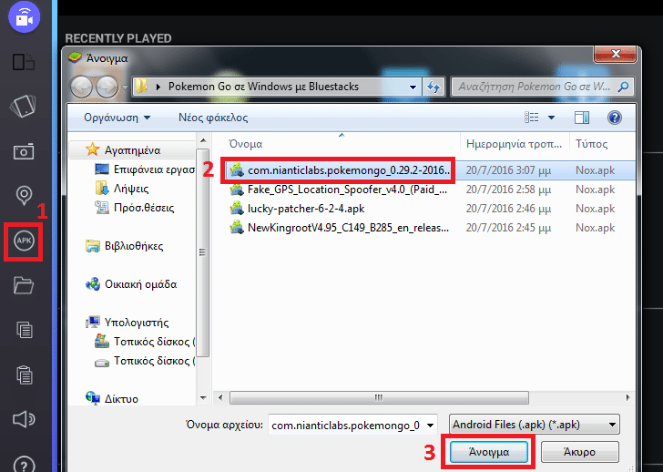Click the rotate screen icon in Nox sidebar
The height and width of the screenshot is (472, 663).
coord(23,106)
